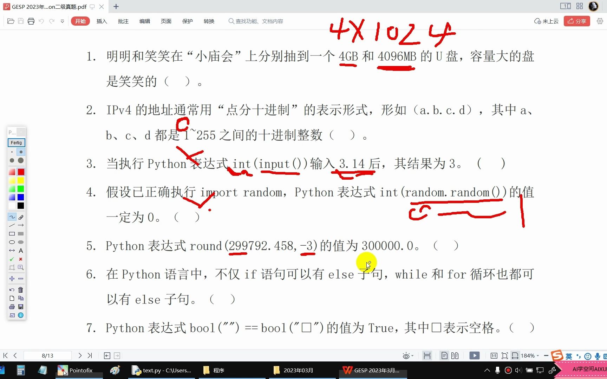
Task: Select the Eraser tool in Pointofix
Action: tap(21, 217)
